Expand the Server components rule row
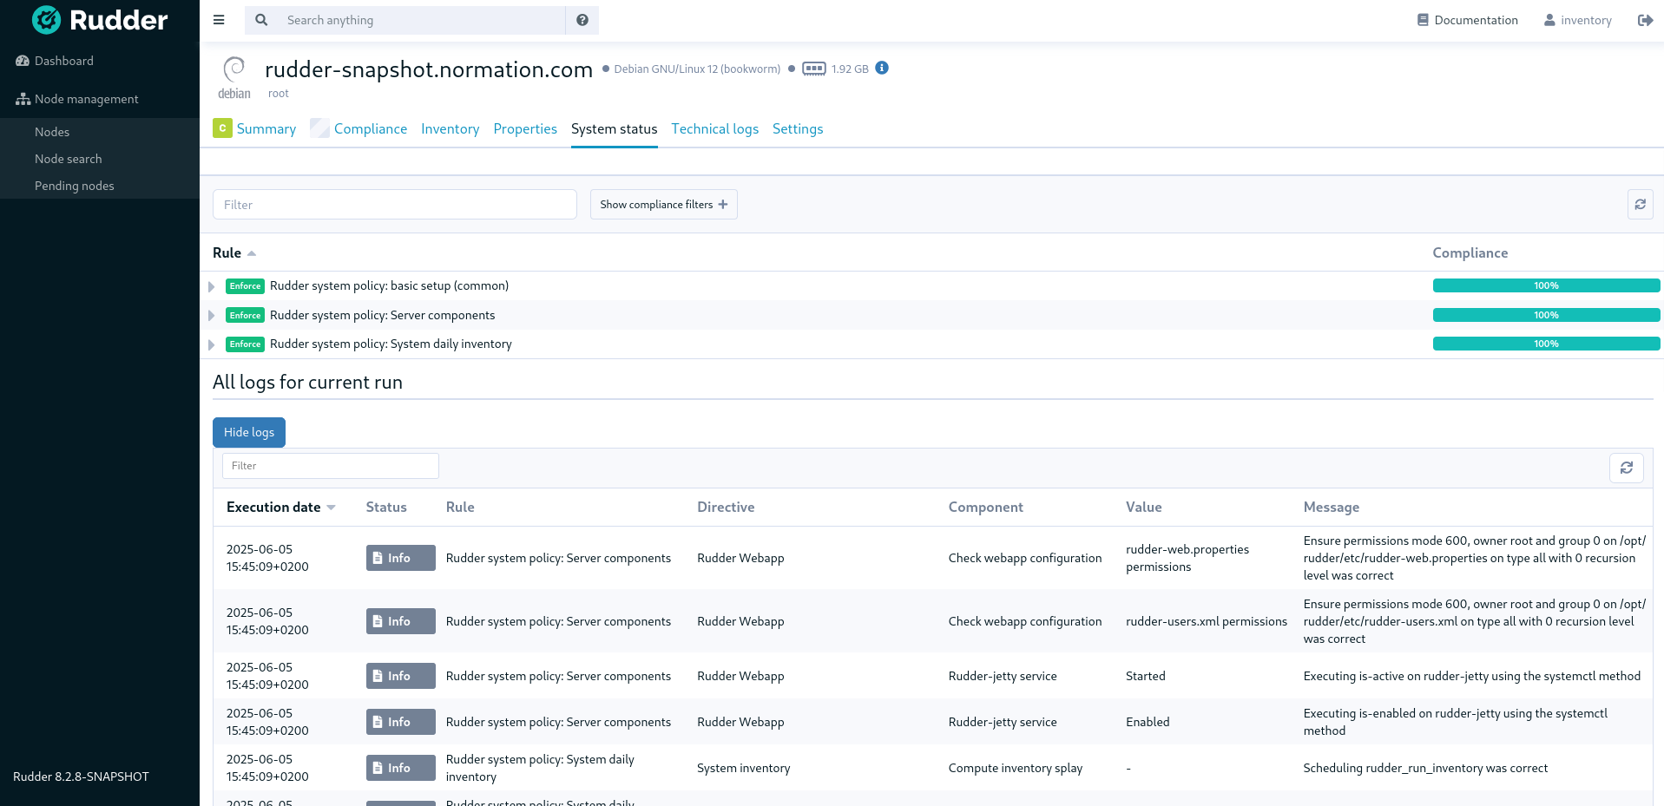The image size is (1664, 806). click(x=211, y=316)
